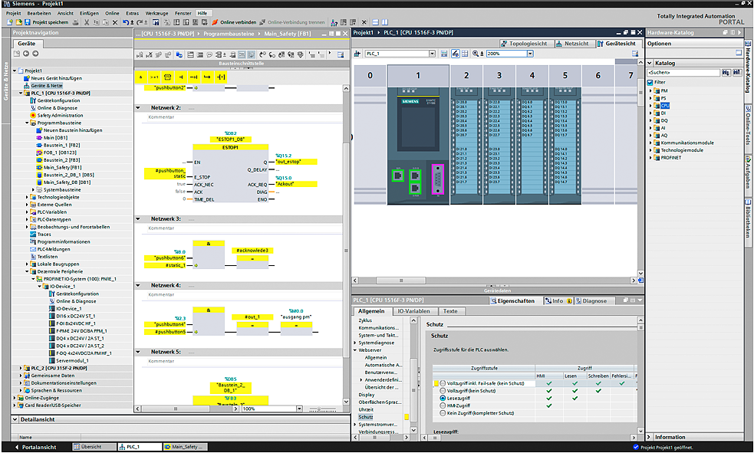Screen dimensions: 754x453
Task: Choose 'Vollzugriff (kein Schutz)' access level
Action: coord(443,390)
